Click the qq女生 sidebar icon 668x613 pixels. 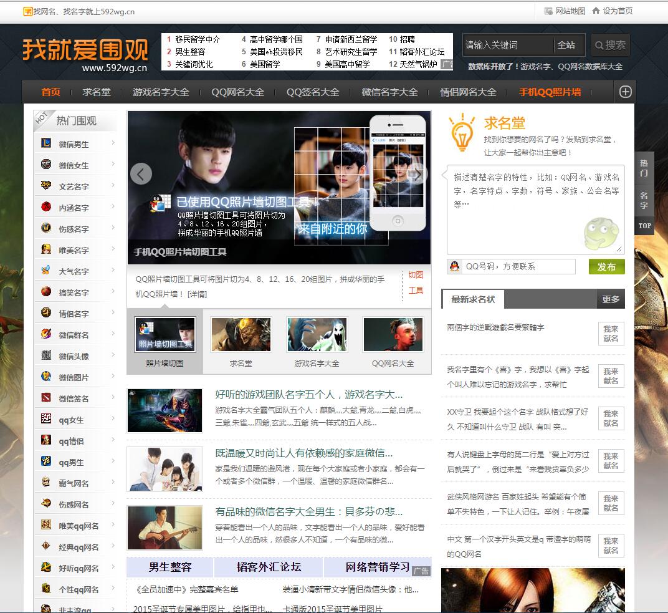pos(46,418)
